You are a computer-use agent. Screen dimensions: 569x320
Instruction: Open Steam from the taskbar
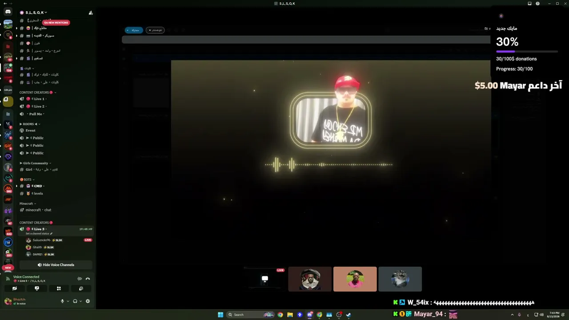click(x=349, y=315)
